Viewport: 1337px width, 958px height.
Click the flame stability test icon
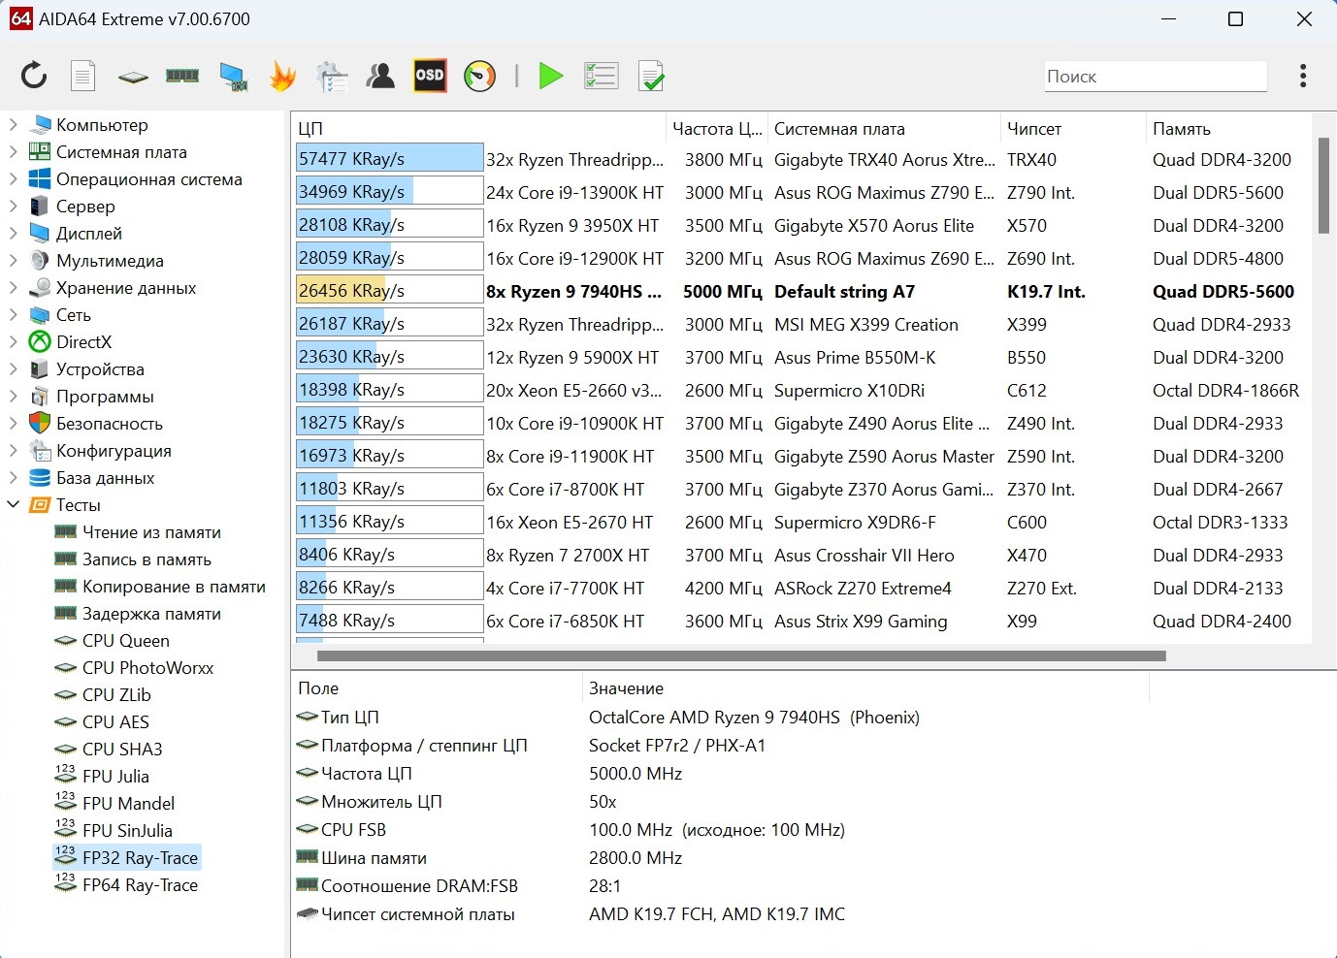(x=282, y=76)
